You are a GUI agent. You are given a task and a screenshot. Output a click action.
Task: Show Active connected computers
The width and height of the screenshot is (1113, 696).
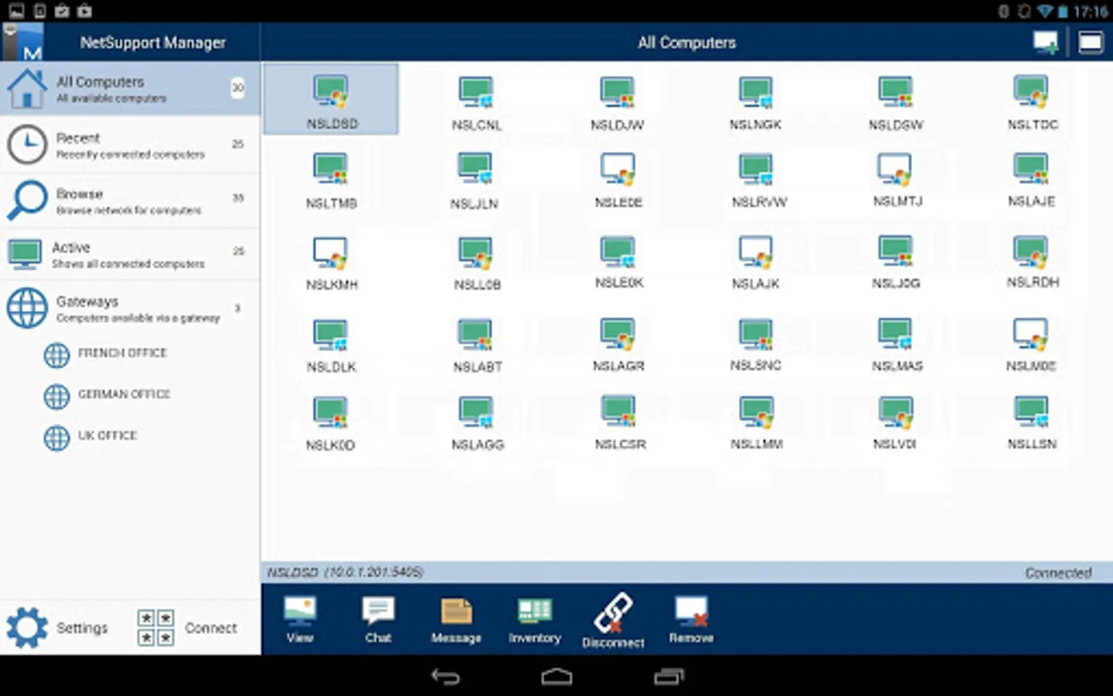pos(130,254)
